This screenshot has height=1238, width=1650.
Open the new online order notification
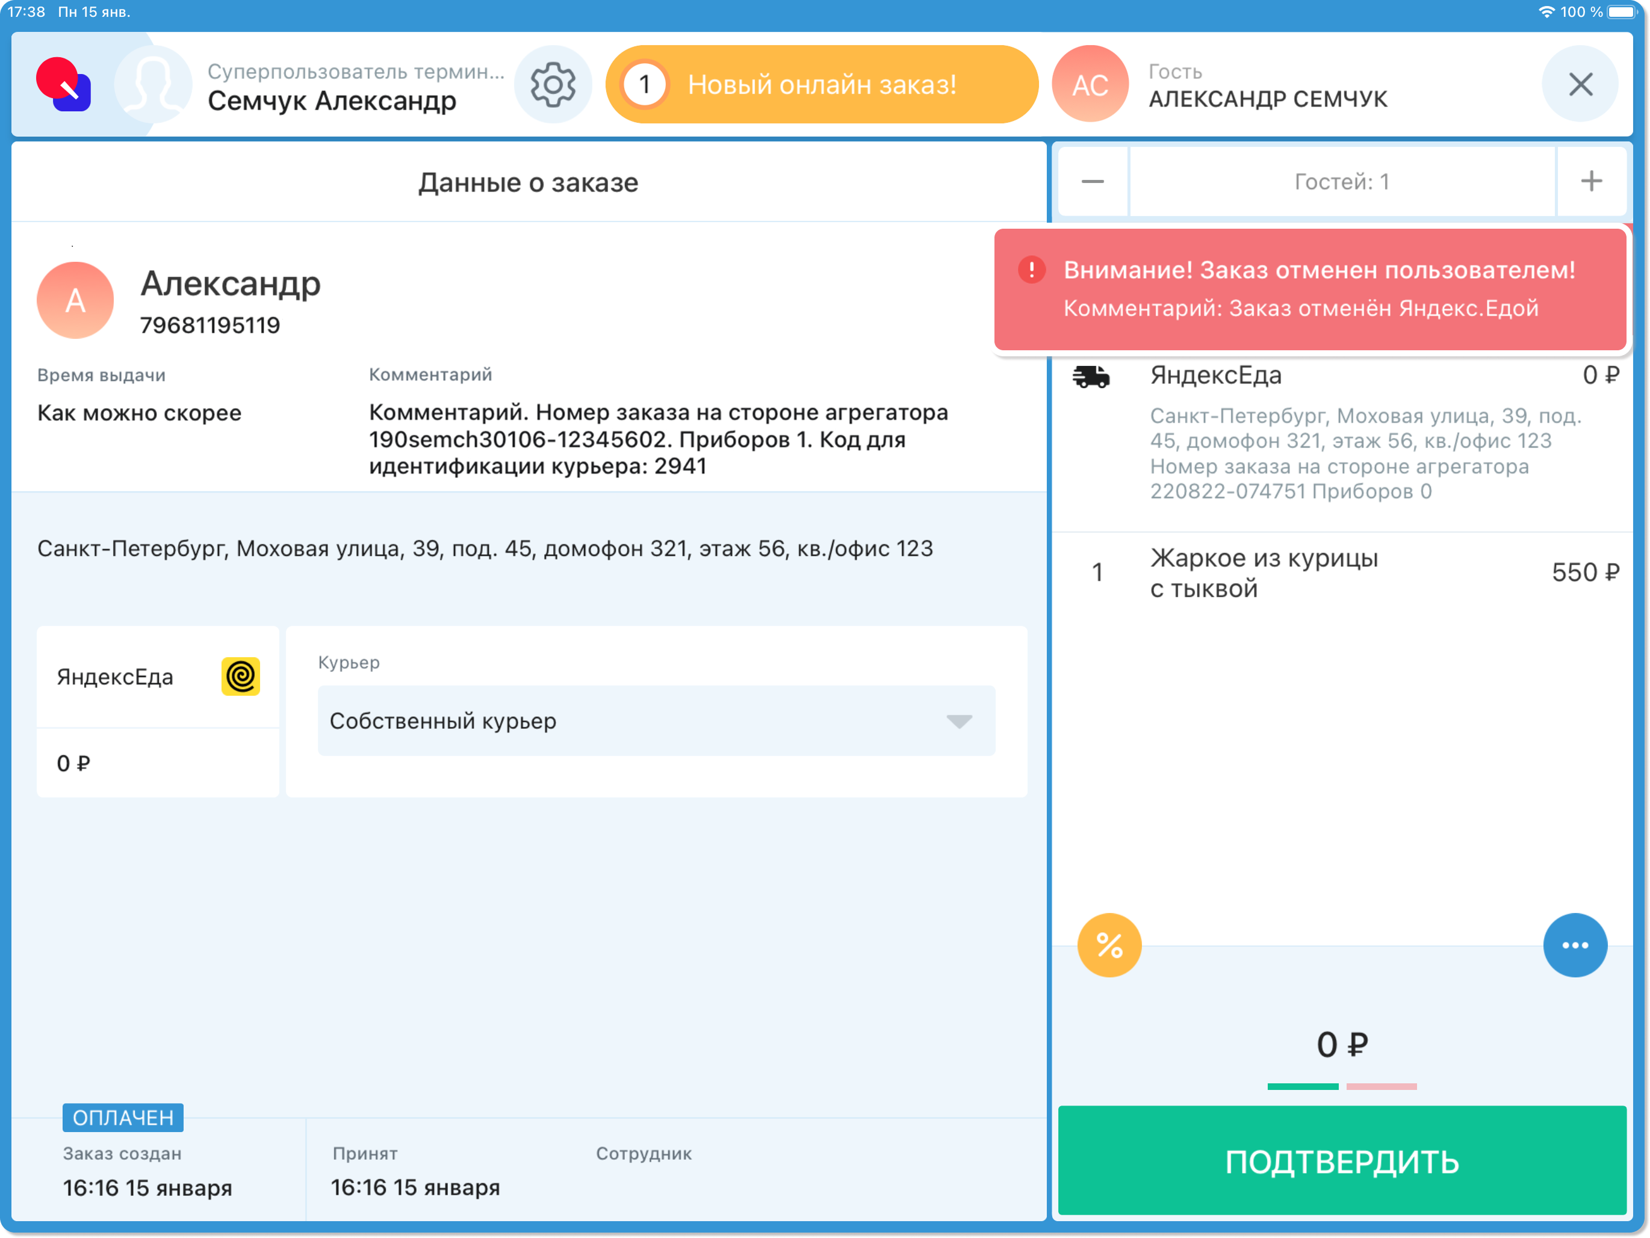(821, 84)
